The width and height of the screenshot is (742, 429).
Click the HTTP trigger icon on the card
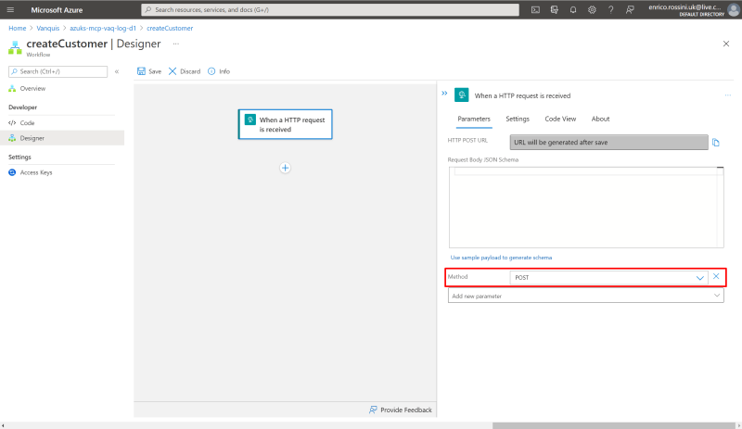point(249,120)
